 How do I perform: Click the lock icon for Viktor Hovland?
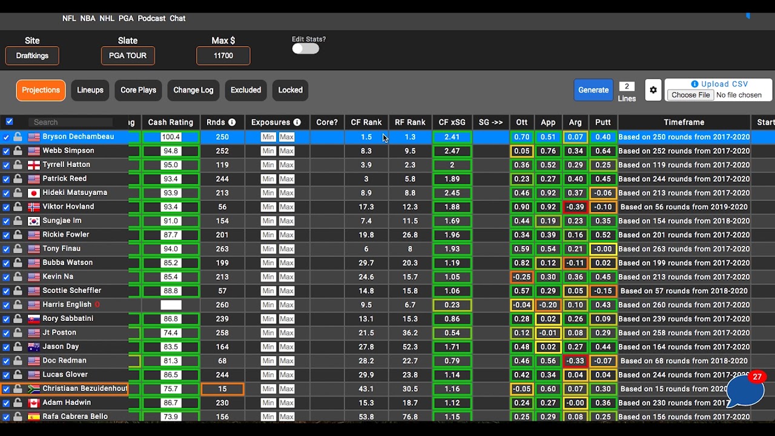click(x=18, y=207)
